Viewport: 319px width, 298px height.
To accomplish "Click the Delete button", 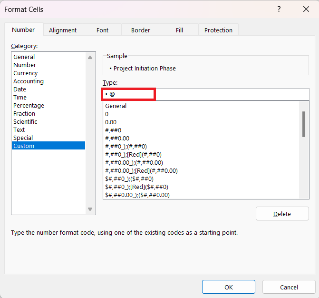I will click(282, 214).
